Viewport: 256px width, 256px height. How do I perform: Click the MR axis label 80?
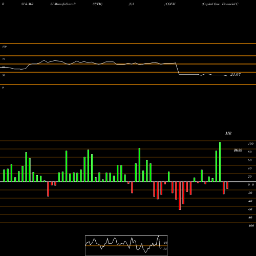point(249,152)
